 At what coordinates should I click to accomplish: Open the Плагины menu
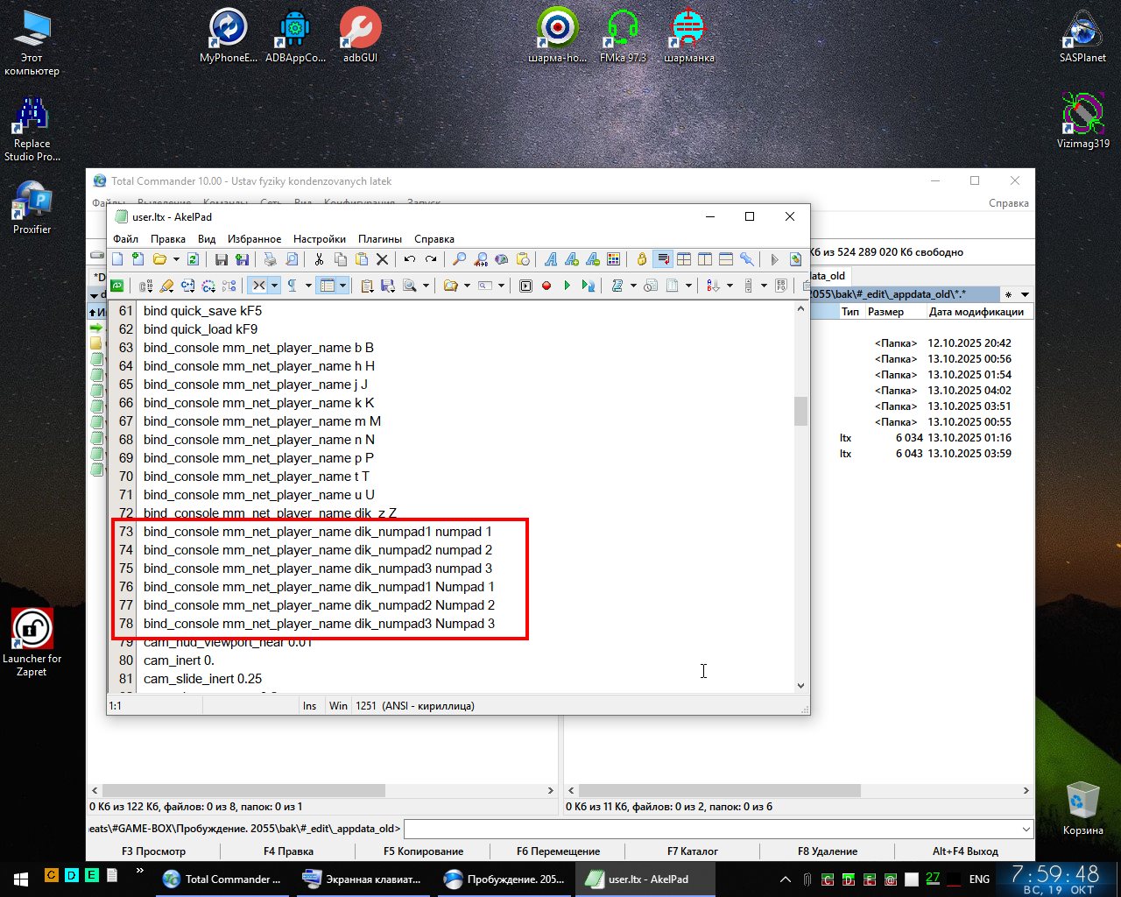click(x=379, y=239)
